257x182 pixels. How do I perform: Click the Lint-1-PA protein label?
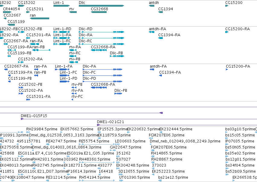tap(64, 66)
